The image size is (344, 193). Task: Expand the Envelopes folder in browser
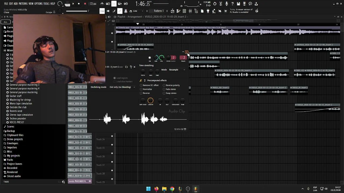coord(13,143)
